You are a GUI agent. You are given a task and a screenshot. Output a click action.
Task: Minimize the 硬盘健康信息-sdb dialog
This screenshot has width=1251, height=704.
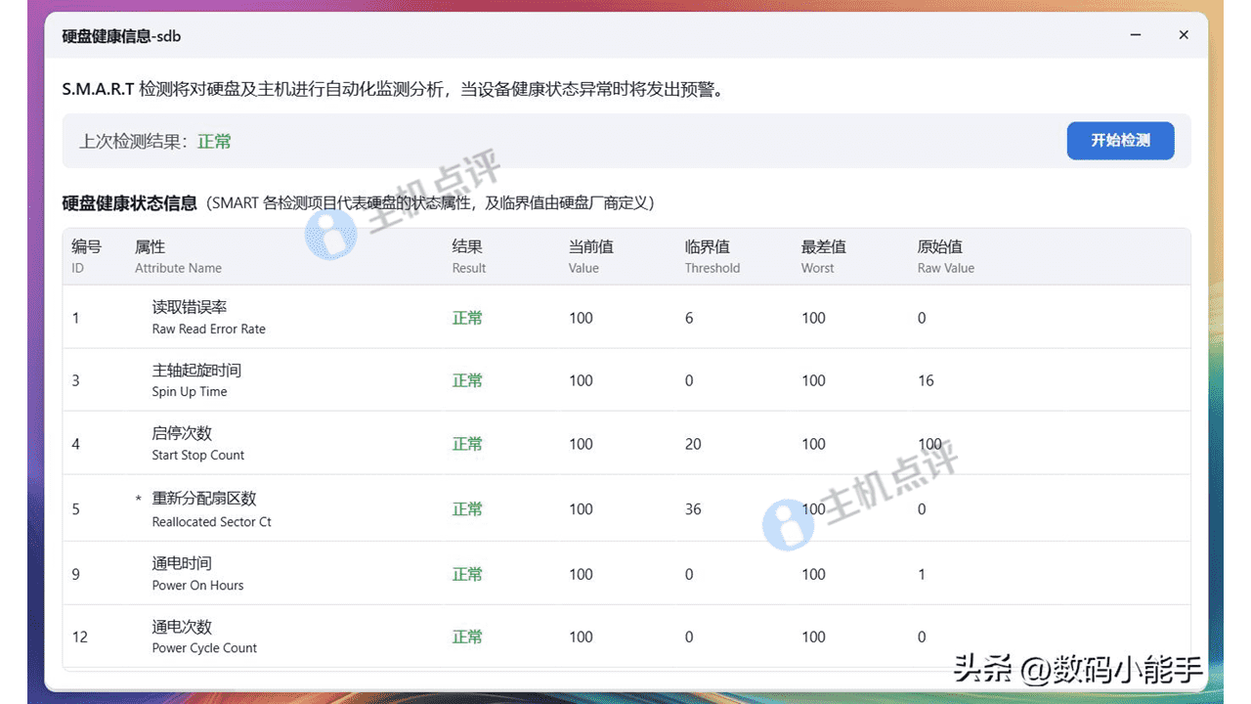(x=1137, y=35)
